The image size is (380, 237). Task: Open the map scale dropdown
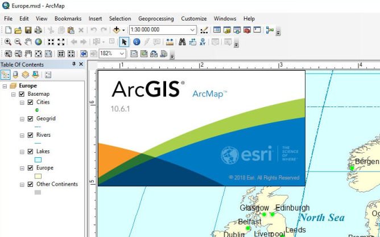192,30
